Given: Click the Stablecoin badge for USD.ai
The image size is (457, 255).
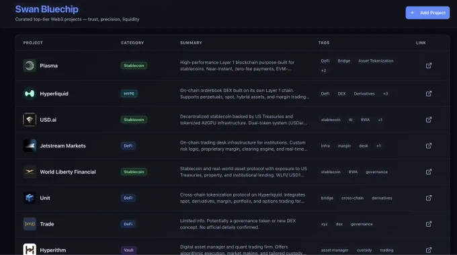Looking at the screenshot, I should [134, 120].
